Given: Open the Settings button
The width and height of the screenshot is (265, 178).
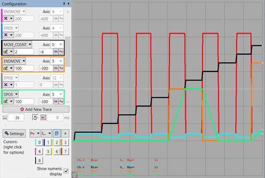Looking at the screenshot, I should point(14,133).
